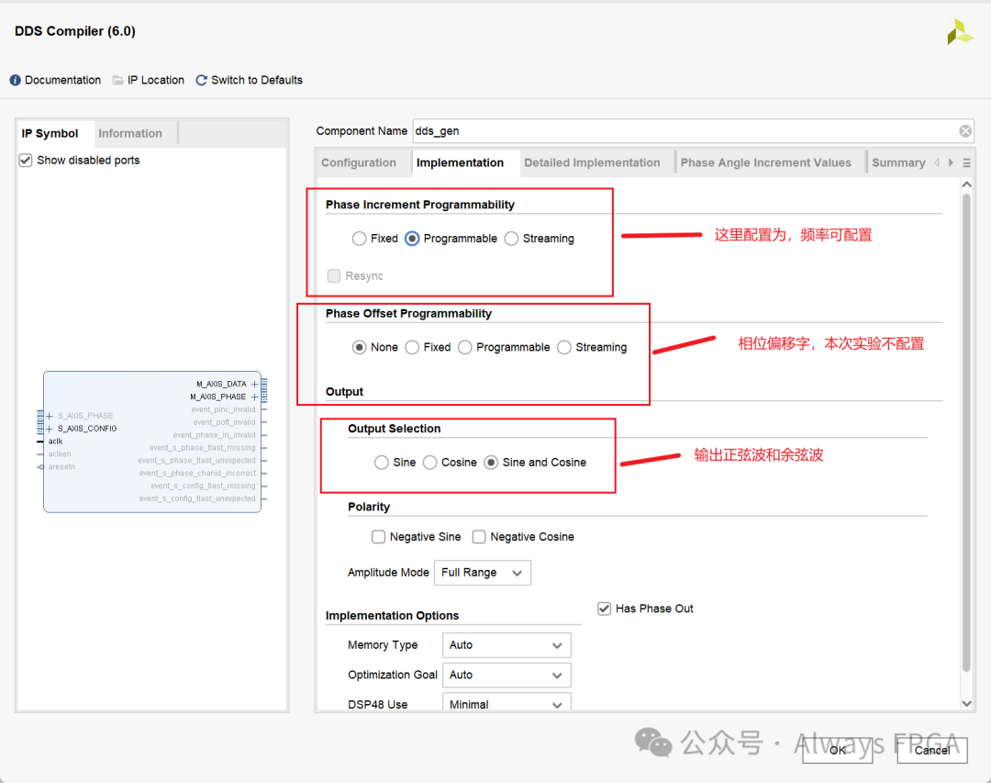Choose Cosine output selection
991x783 pixels.
point(429,463)
